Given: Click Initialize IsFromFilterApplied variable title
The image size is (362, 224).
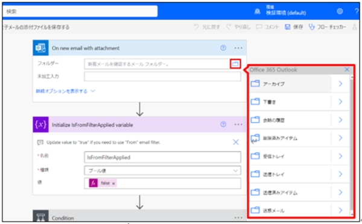Looking at the screenshot, I should tap(92, 125).
